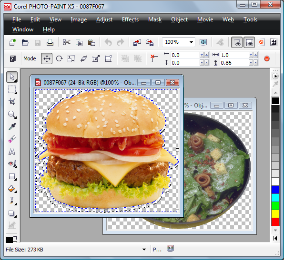Click the Export icon
The height and width of the screenshot is (260, 284).
click(x=150, y=43)
